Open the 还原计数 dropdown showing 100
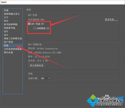This screenshot has height=108, width=125. click(x=45, y=78)
